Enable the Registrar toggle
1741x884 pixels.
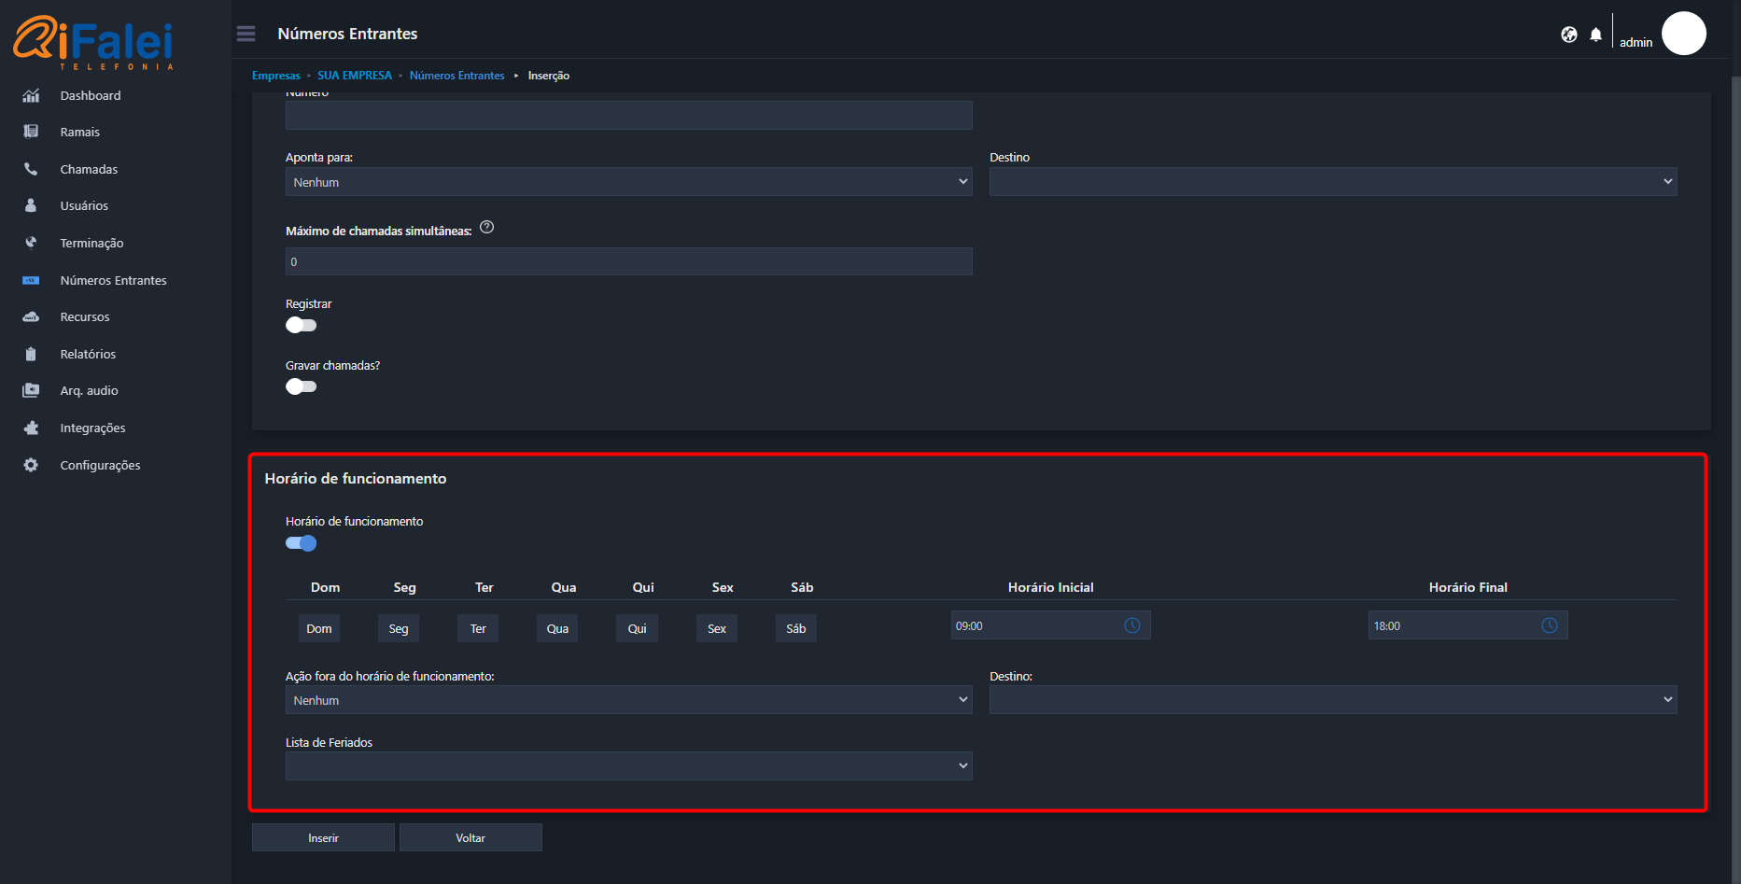click(301, 325)
